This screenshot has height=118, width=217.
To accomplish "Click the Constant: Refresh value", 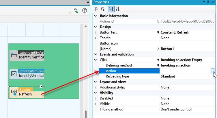I will [x=175, y=32].
